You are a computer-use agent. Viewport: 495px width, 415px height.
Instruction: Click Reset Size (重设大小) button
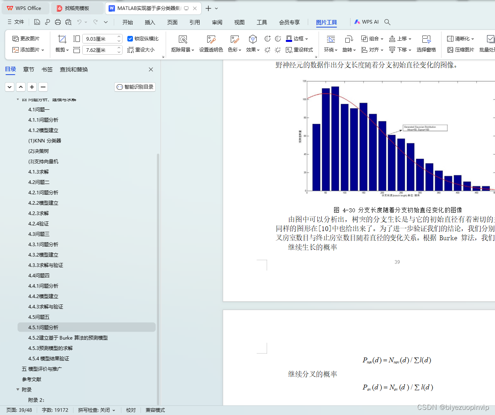pos(141,50)
